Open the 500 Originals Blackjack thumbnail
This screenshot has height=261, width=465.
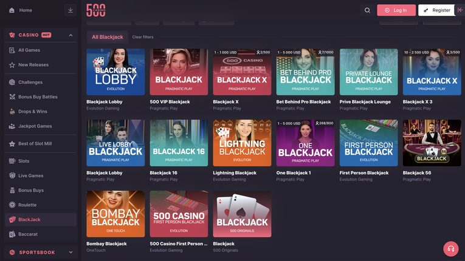[242, 214]
